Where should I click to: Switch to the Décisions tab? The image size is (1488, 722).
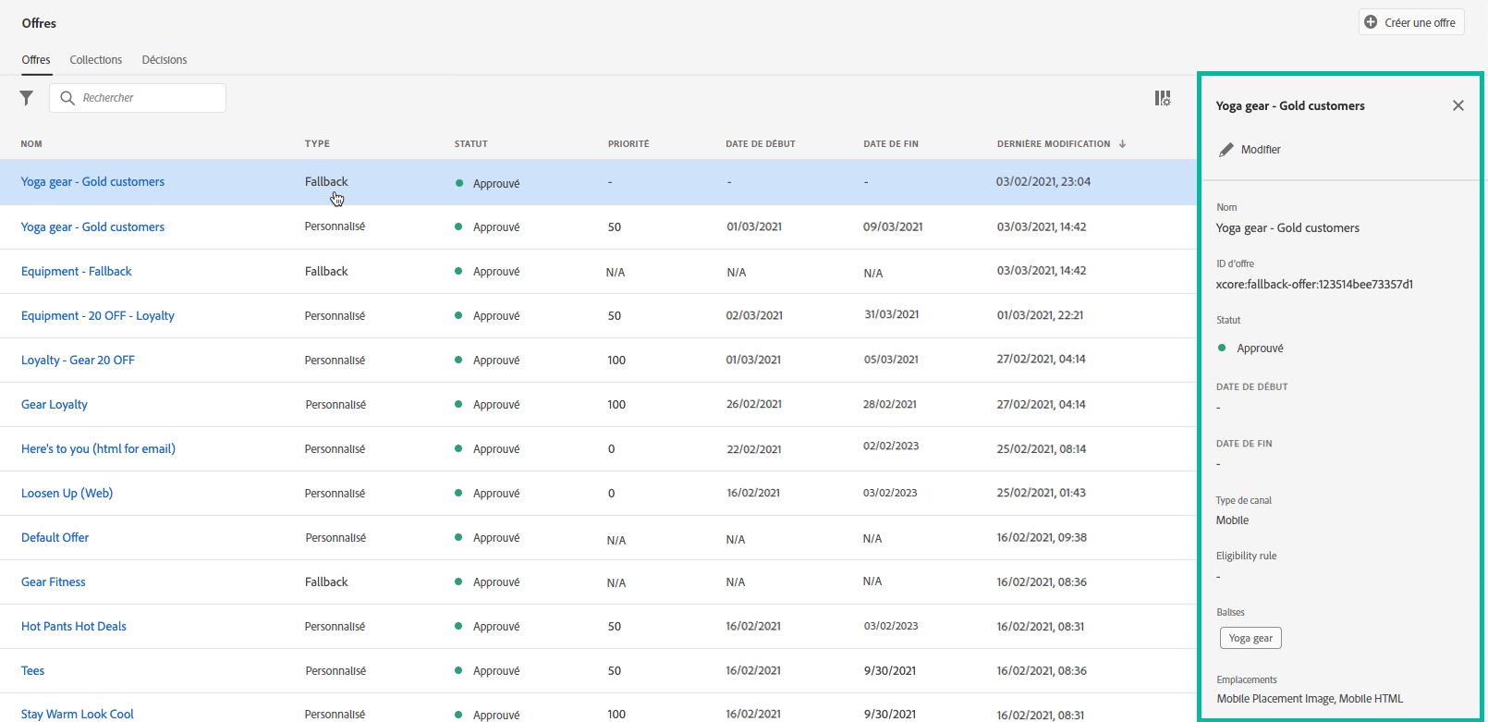tap(165, 60)
